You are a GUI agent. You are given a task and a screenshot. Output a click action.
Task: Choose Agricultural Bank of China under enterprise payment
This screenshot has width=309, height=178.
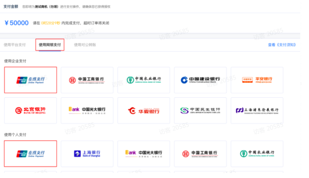pos(144,80)
